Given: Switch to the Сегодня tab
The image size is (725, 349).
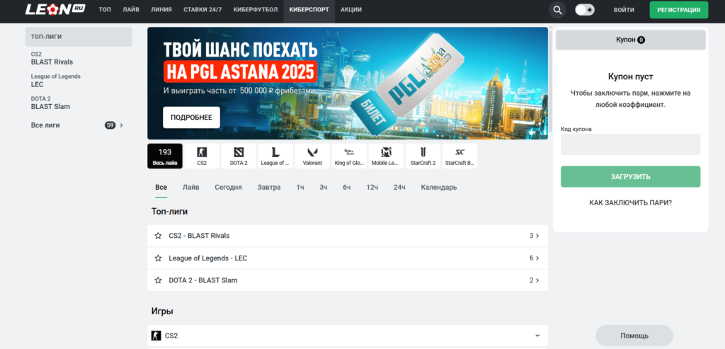Looking at the screenshot, I should [228, 187].
